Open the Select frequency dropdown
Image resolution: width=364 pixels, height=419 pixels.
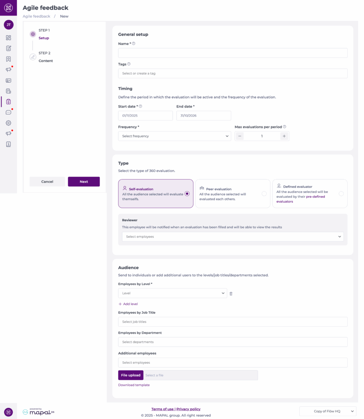point(174,136)
